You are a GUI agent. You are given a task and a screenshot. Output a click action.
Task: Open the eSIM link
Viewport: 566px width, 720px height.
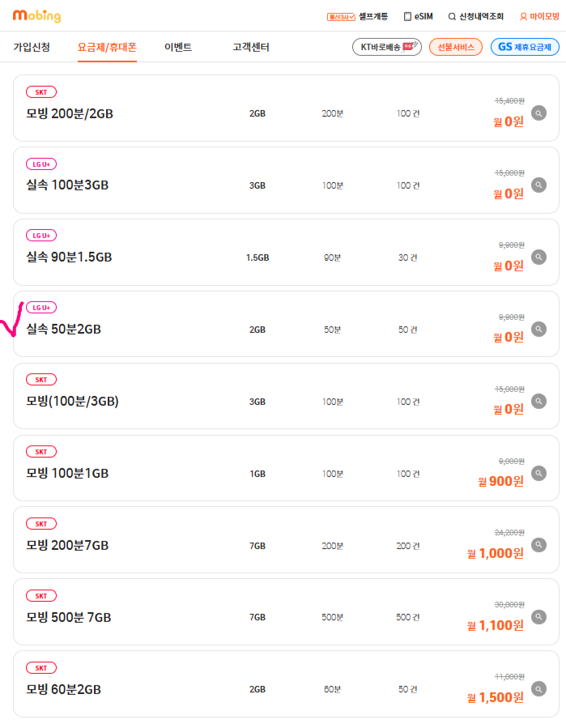[x=418, y=16]
